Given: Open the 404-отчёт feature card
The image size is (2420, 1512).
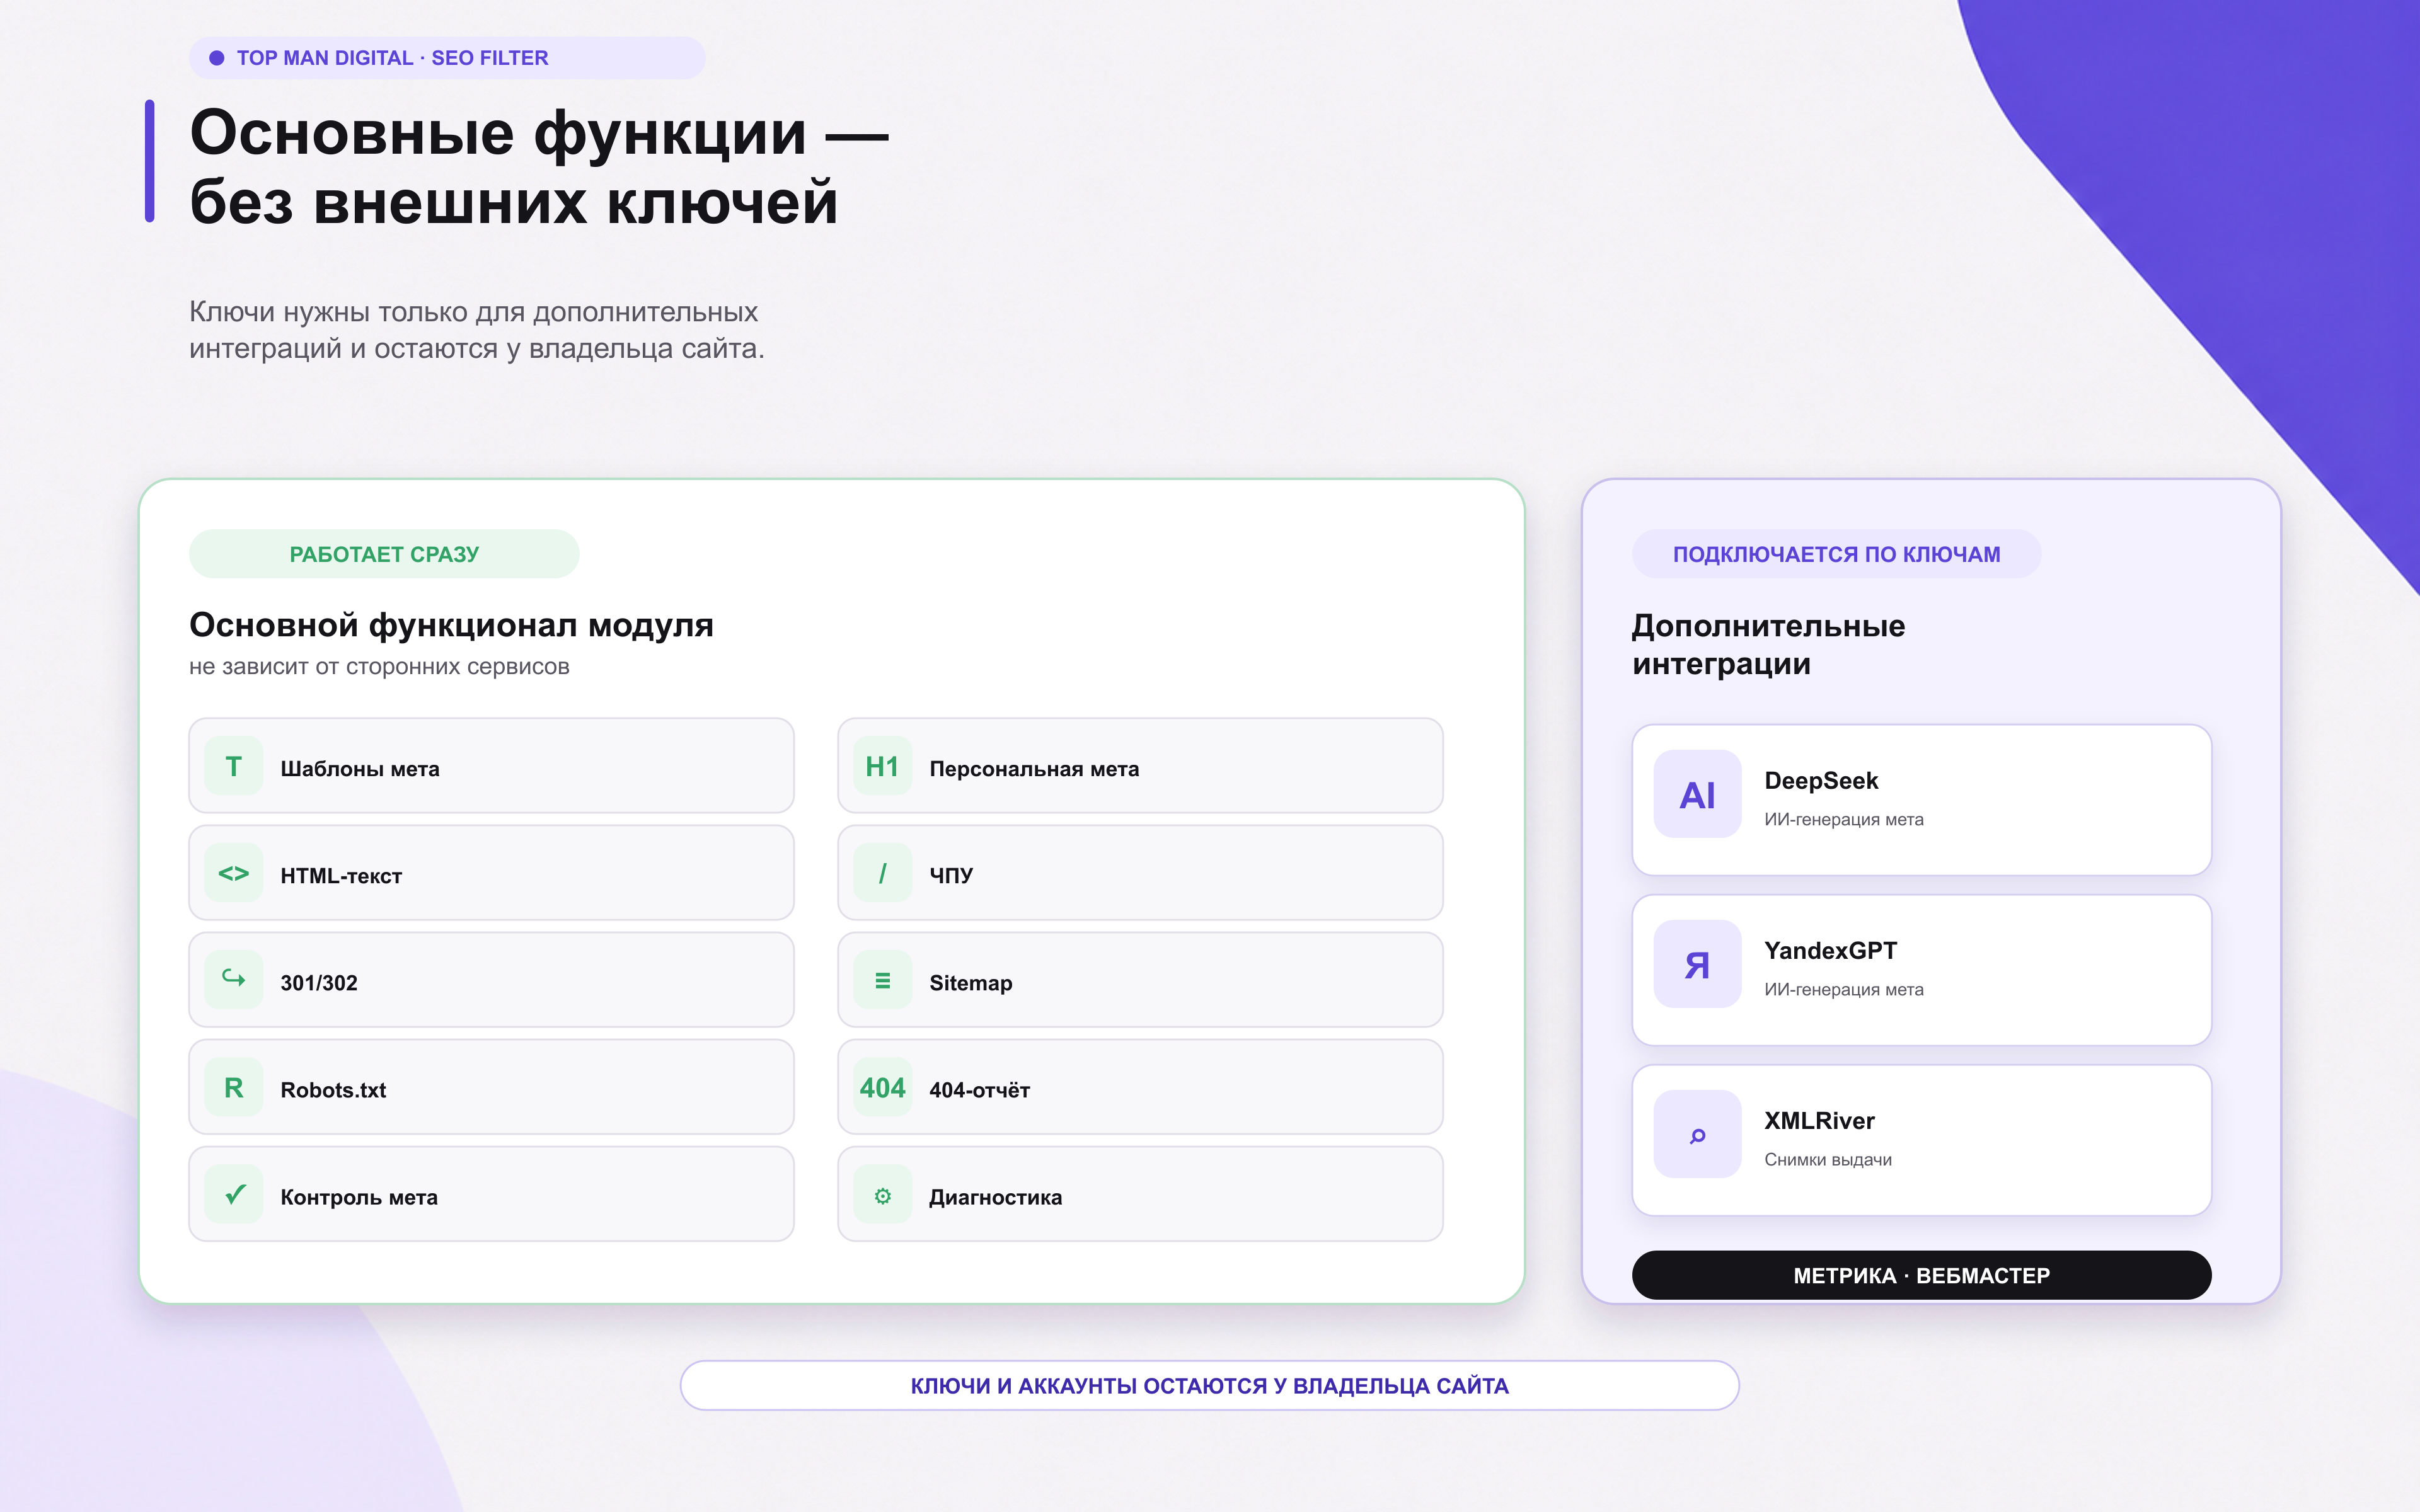Looking at the screenshot, I should pos(1140,1087).
